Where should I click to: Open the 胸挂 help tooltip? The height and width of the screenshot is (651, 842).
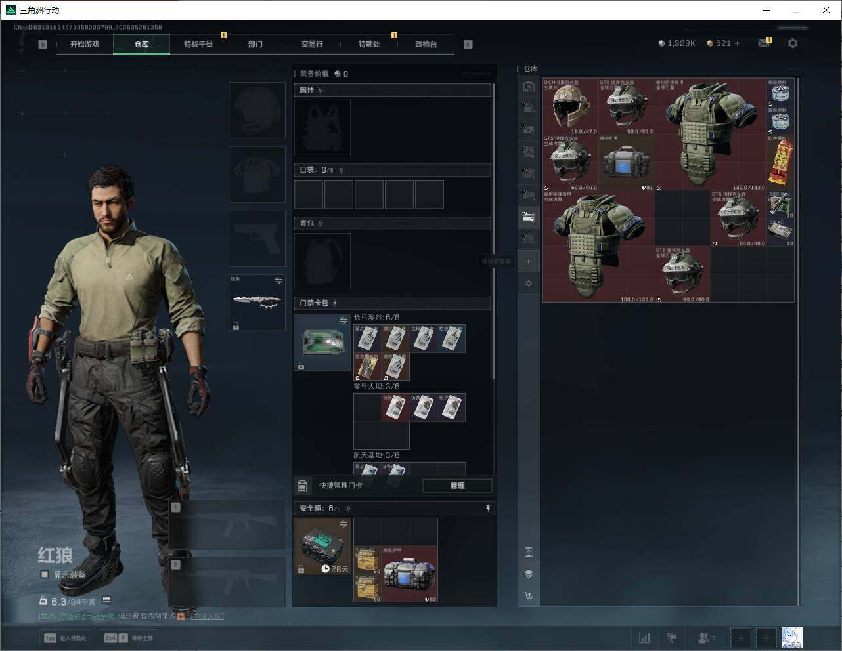click(320, 91)
